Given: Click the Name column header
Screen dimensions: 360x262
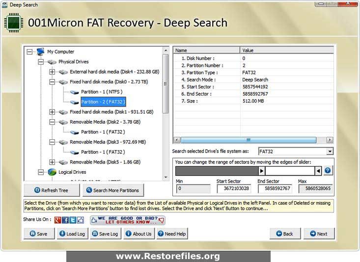Looking at the screenshot, I should coord(206,50).
